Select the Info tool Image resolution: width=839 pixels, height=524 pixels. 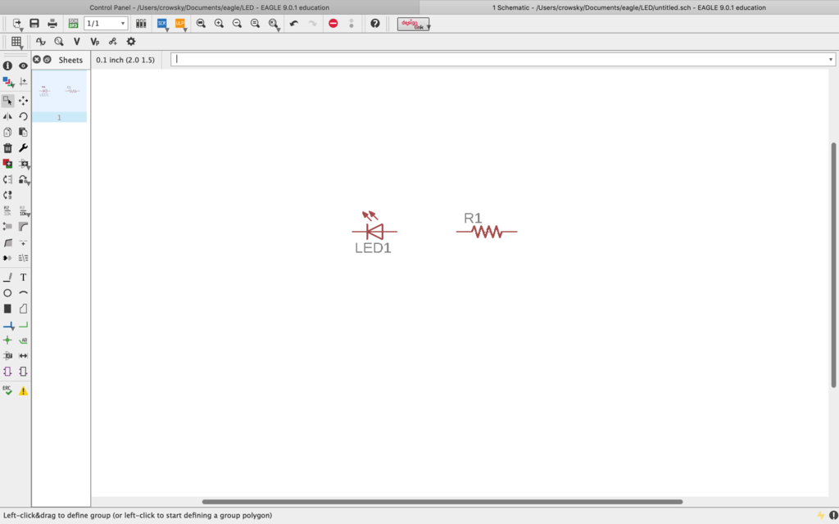coord(7,65)
